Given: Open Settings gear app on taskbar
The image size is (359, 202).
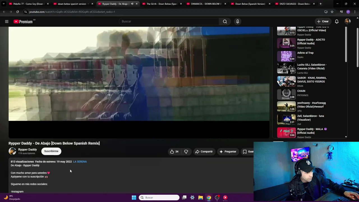Looking at the screenshot, I should [192, 198].
